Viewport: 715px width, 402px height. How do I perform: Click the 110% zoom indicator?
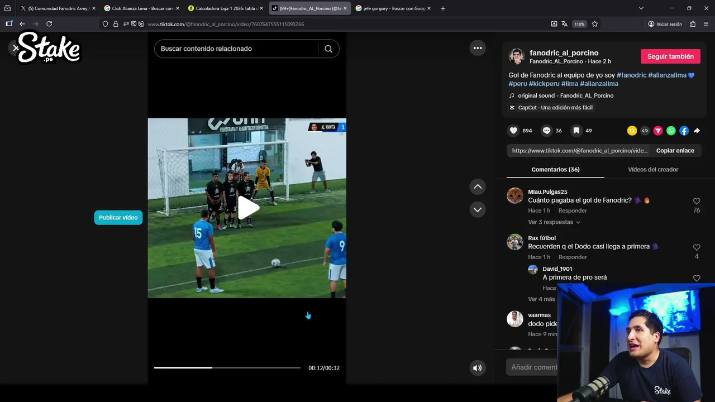click(x=579, y=24)
